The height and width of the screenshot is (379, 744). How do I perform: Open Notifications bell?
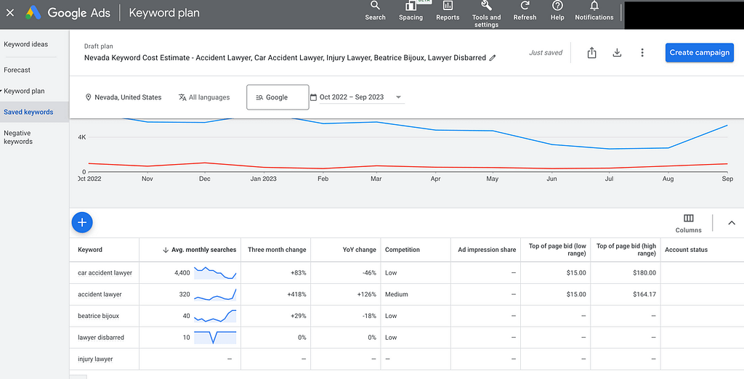click(594, 11)
